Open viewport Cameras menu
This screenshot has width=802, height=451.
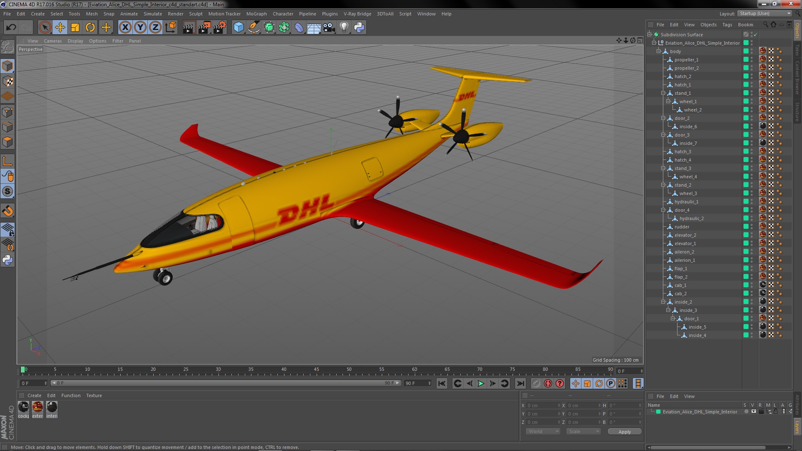point(53,41)
